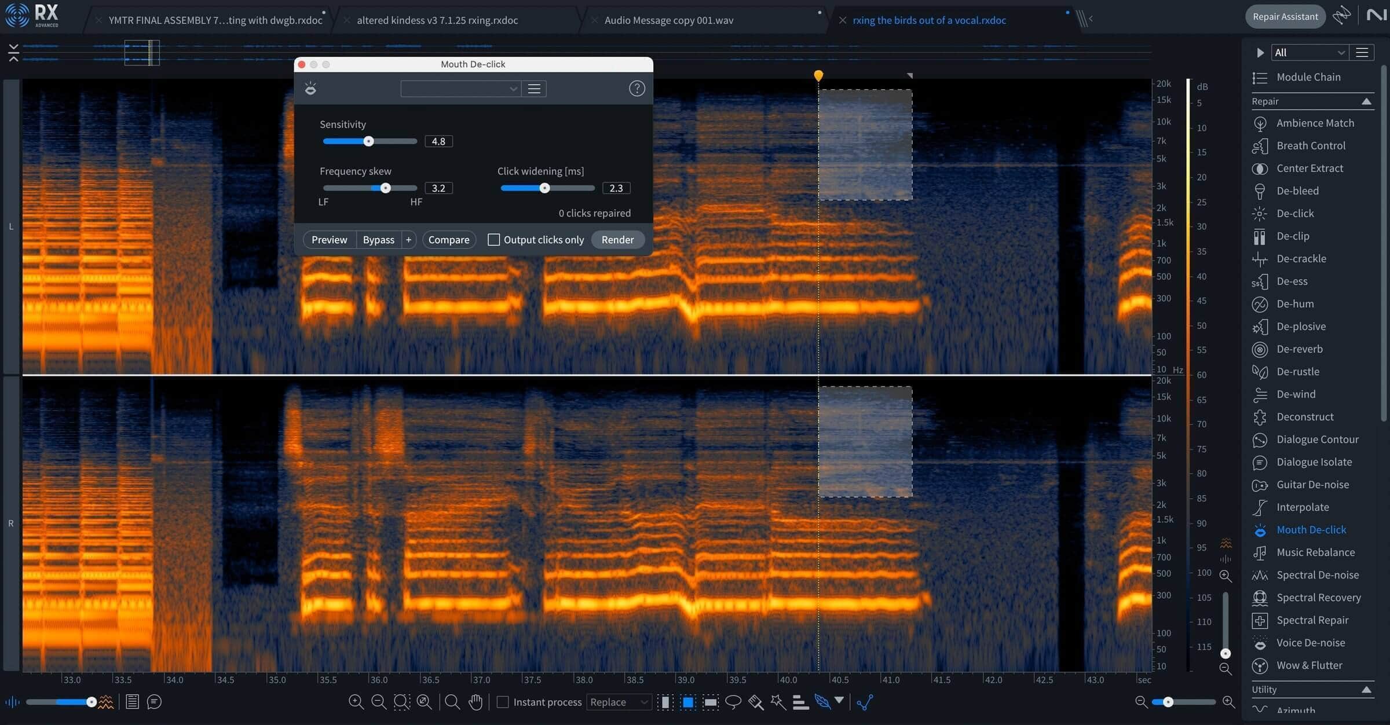1390x725 pixels.
Task: Toggle the right channel R selector
Action: (x=11, y=523)
